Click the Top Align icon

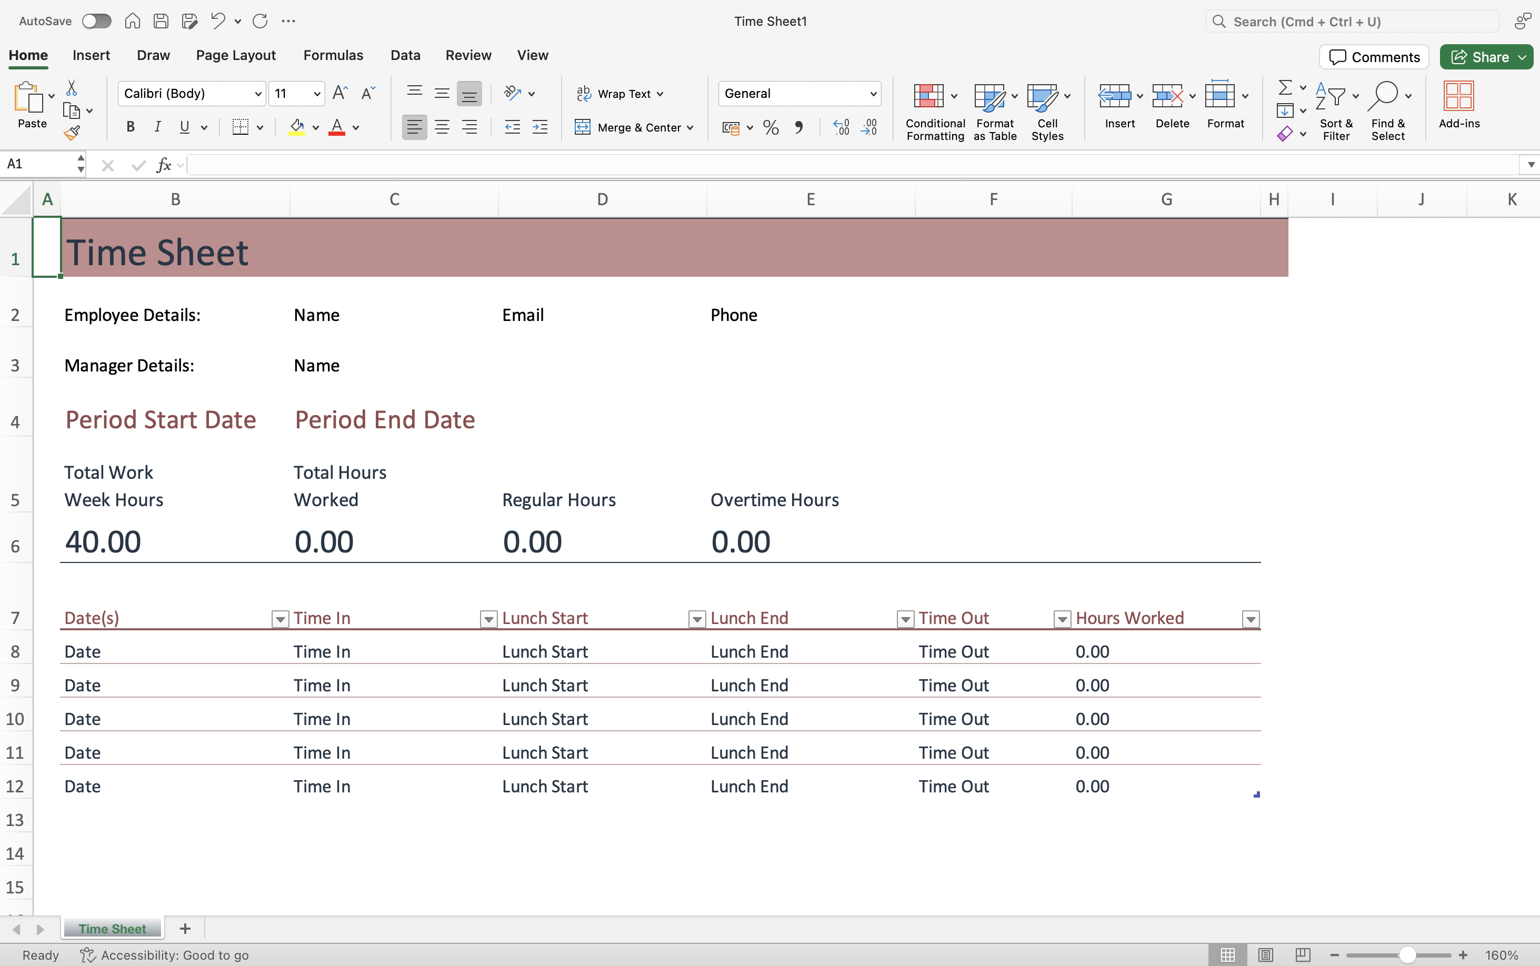pos(414,93)
